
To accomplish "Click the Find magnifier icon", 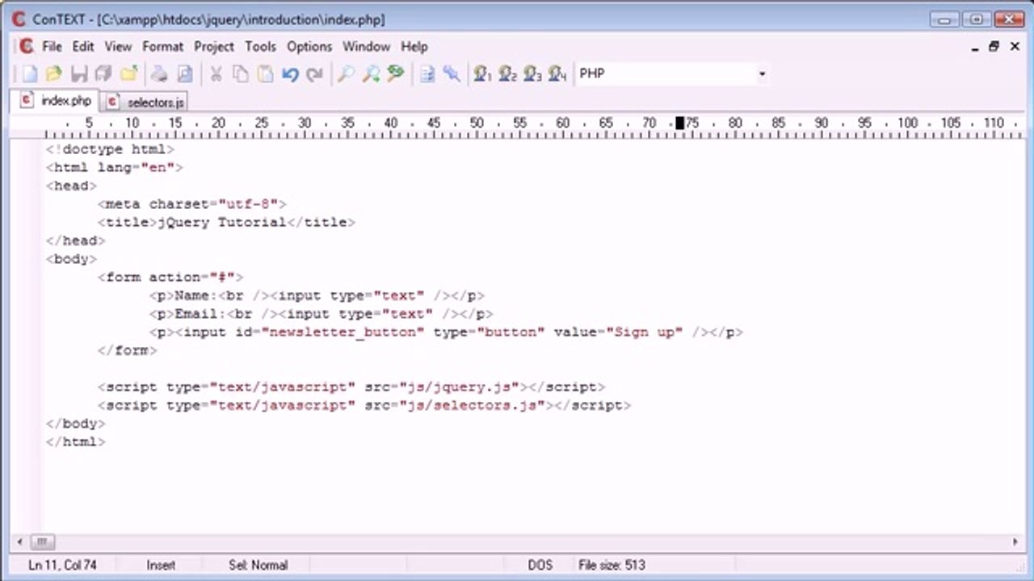I will coord(346,74).
